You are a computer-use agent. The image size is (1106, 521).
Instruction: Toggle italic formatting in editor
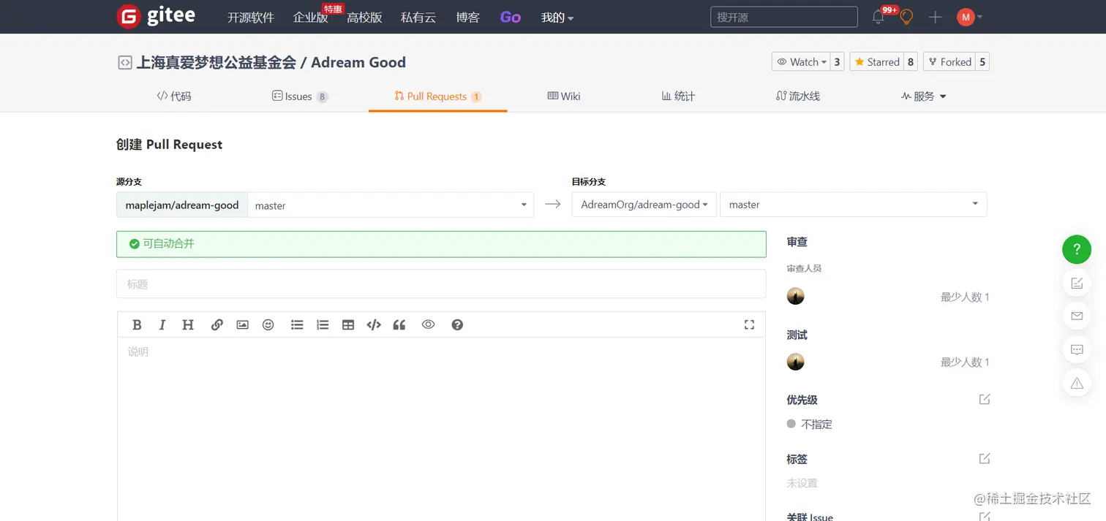(162, 325)
